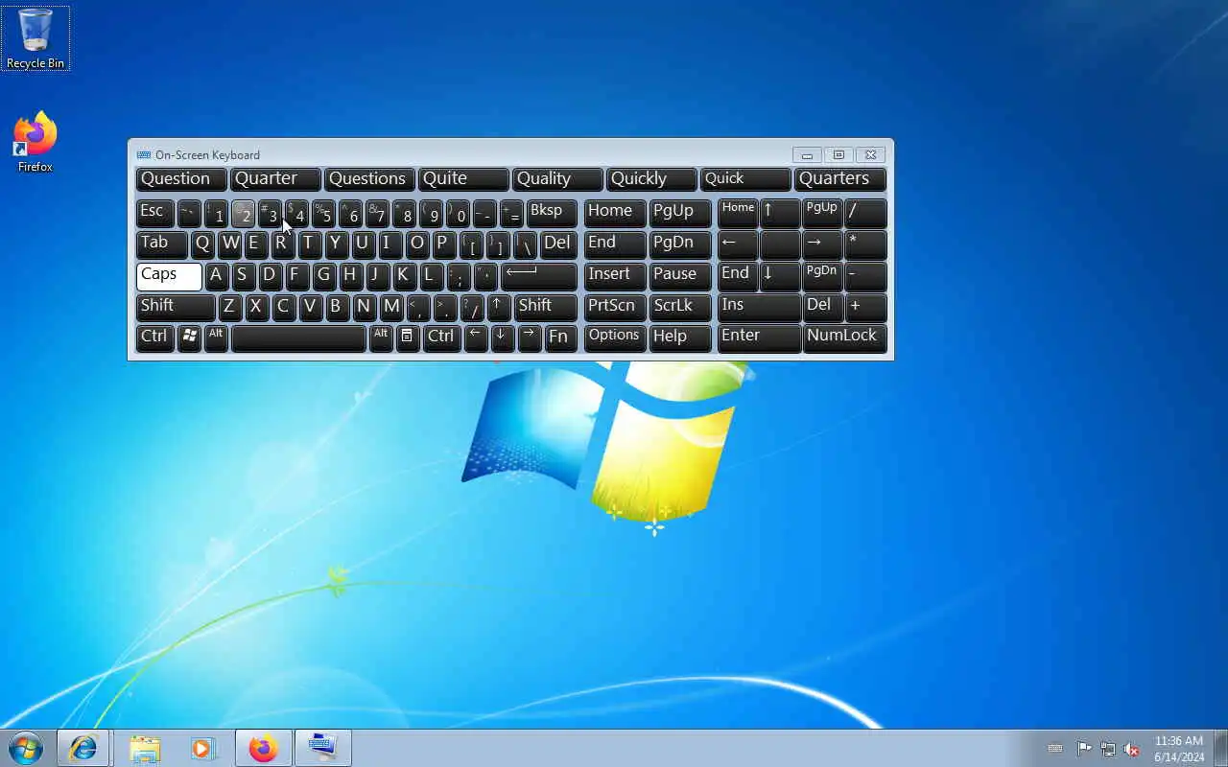Click right arrow key beside Fn

pyautogui.click(x=530, y=338)
